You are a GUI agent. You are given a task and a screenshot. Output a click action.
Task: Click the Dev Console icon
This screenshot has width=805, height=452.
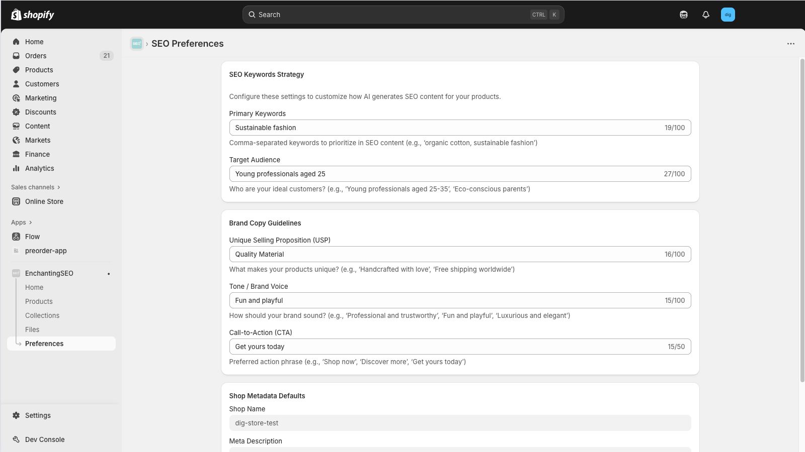point(17,439)
